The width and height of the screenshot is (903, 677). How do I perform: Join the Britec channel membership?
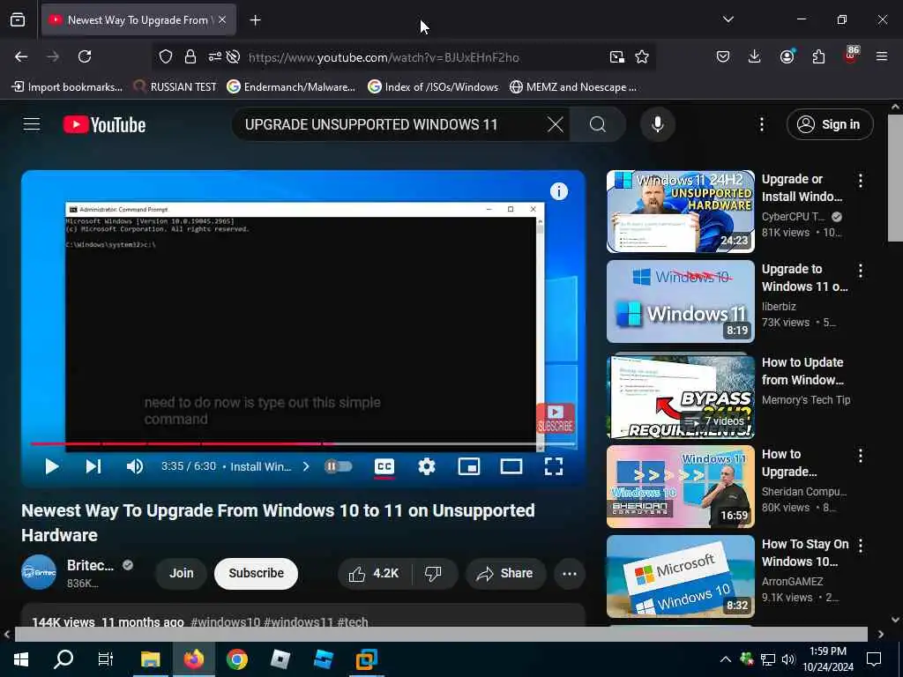[181, 573]
